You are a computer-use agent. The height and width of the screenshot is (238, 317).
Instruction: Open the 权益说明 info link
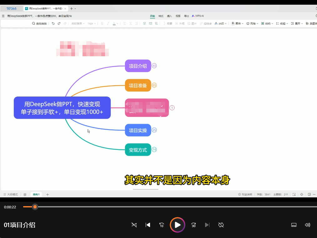click(x=245, y=194)
